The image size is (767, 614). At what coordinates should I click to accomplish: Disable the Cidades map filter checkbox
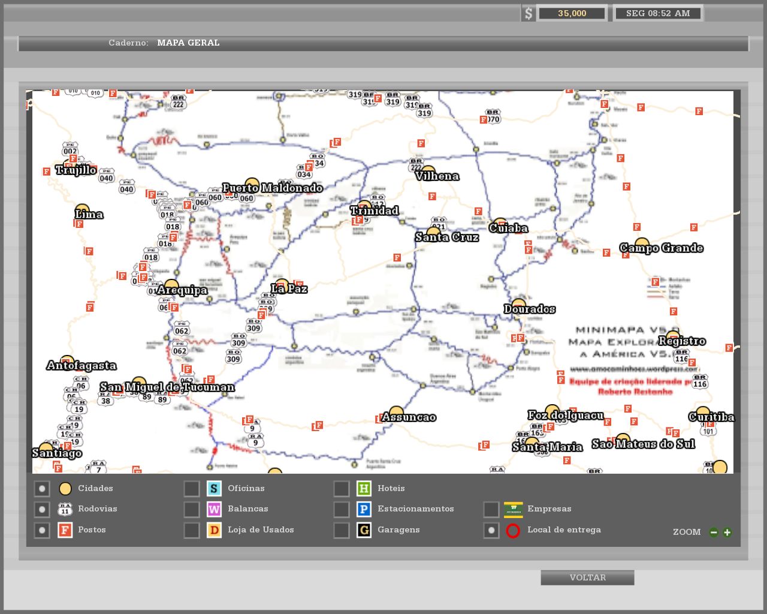pos(42,489)
